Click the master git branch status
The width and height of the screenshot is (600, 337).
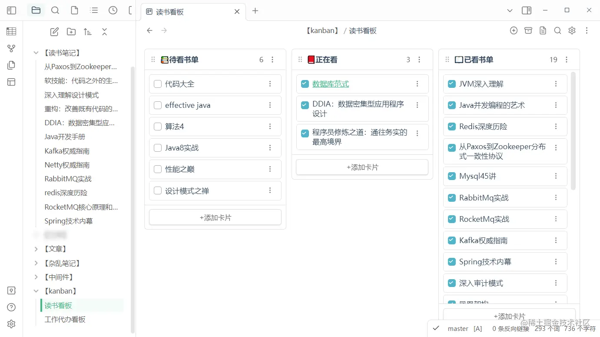458,329
